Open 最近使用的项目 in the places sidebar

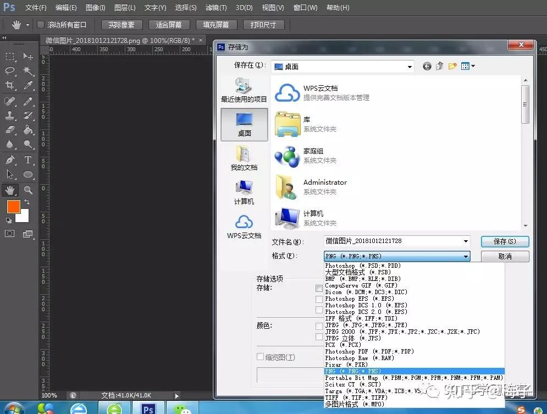(244, 90)
